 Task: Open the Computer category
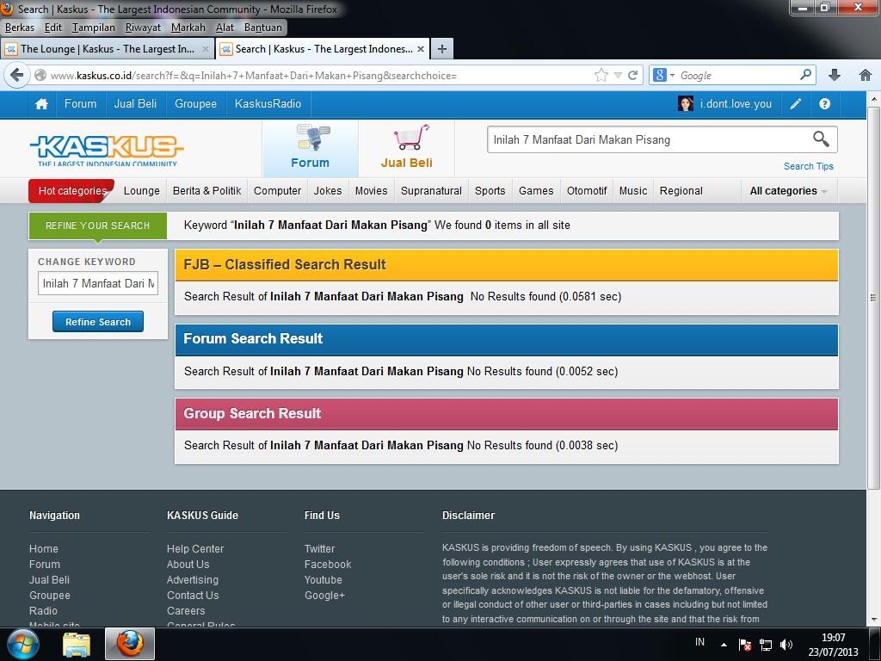278,191
